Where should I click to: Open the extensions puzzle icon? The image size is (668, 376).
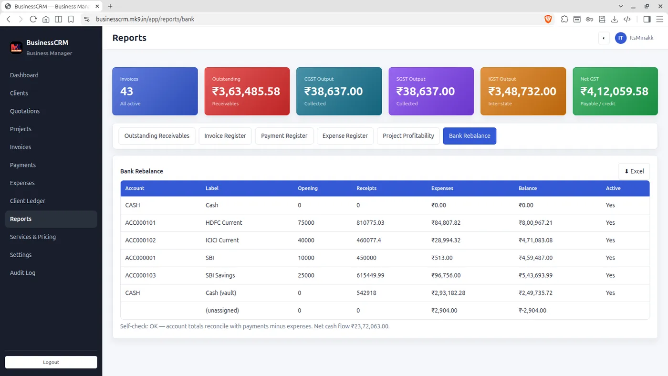[x=564, y=19]
